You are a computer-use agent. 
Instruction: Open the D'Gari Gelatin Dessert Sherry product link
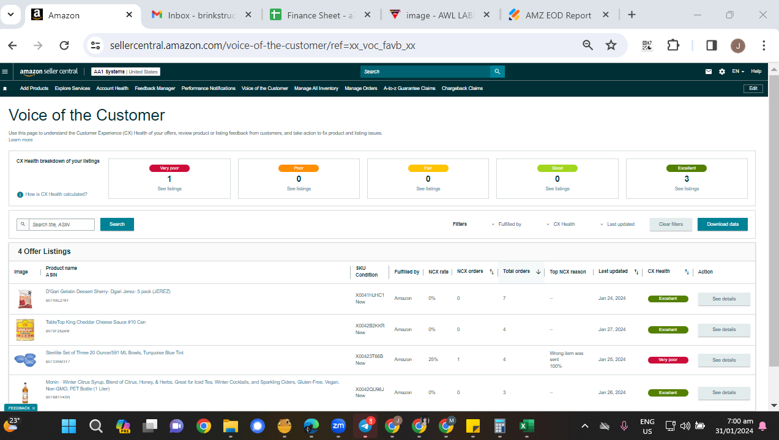(108, 291)
